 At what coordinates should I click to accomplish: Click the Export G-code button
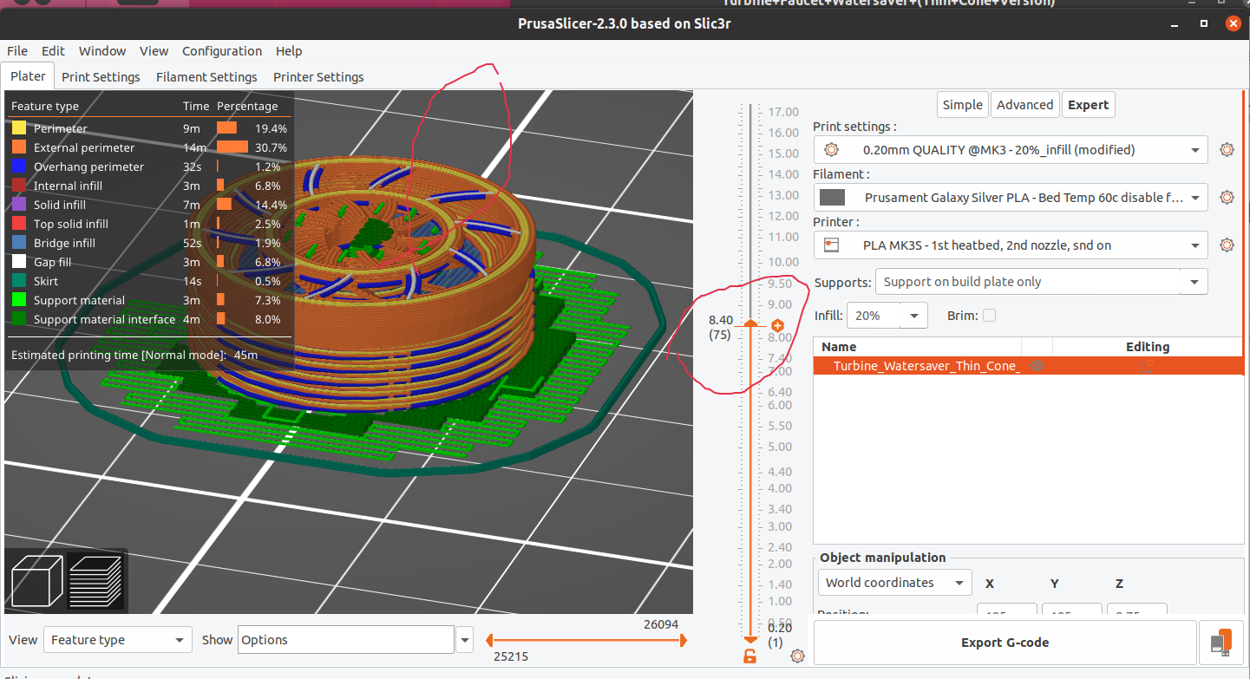1005,643
